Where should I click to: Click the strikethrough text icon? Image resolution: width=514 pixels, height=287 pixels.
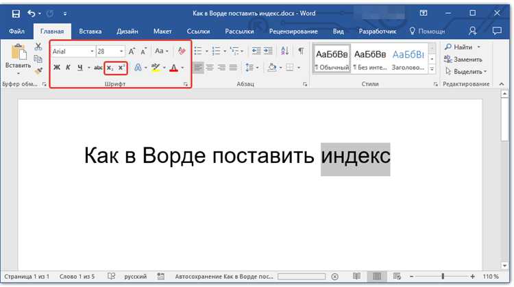pos(98,67)
